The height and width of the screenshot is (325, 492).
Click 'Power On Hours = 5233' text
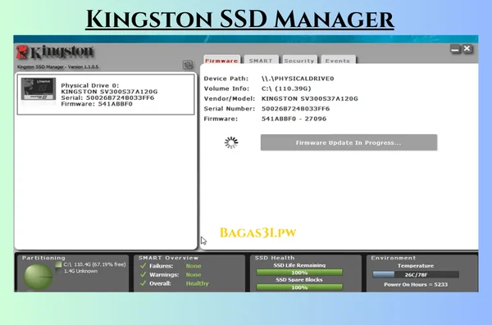click(416, 285)
